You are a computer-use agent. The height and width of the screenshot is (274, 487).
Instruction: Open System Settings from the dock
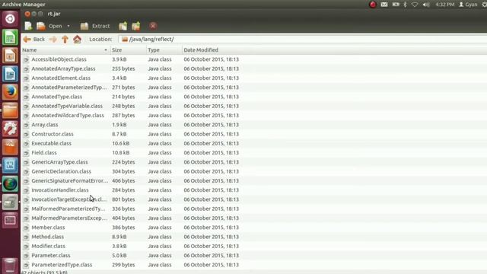10,129
